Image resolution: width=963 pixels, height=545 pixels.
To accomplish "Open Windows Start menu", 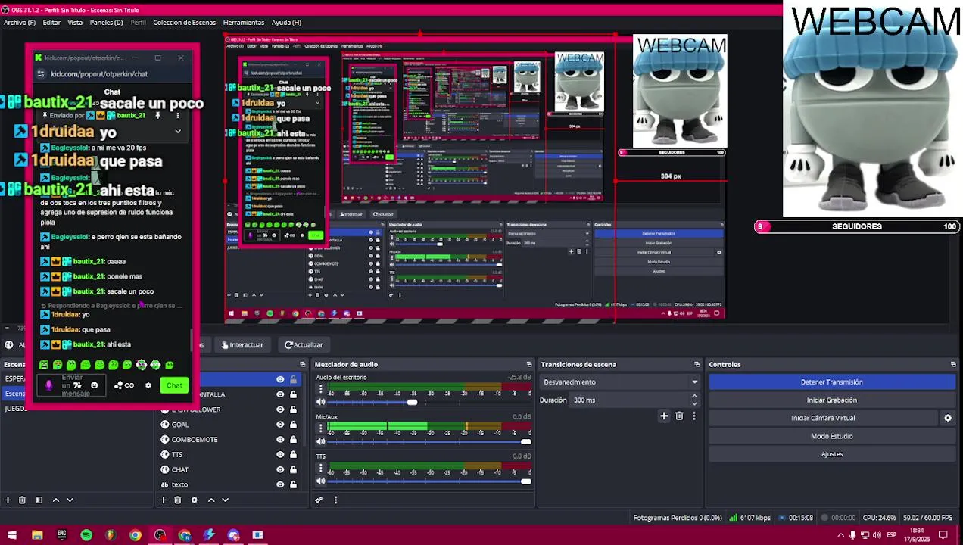I will 12,535.
